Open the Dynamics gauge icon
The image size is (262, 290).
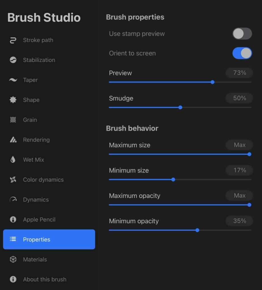click(13, 199)
